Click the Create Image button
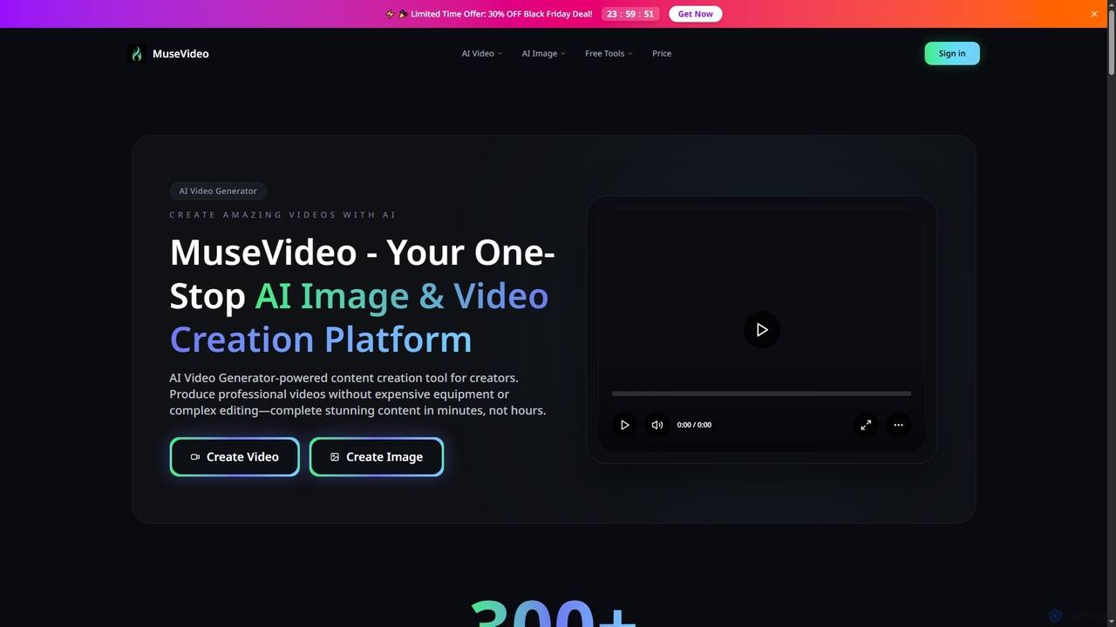Screen dimensions: 1116x627 point(377,457)
